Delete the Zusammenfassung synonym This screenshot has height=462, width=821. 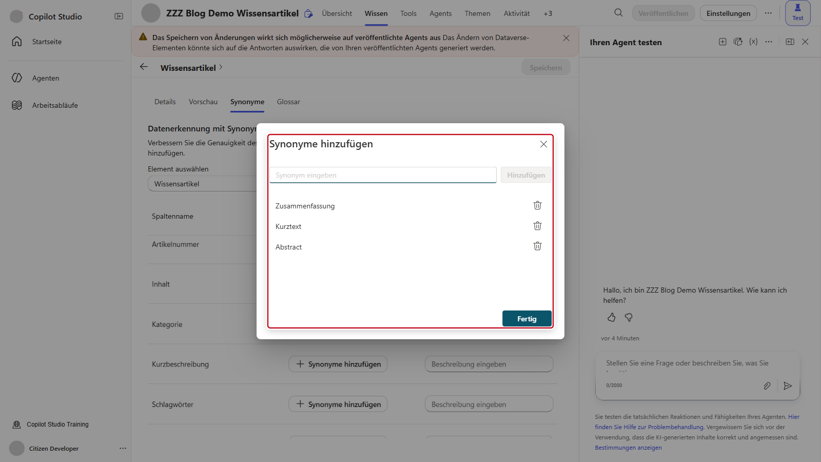(537, 205)
